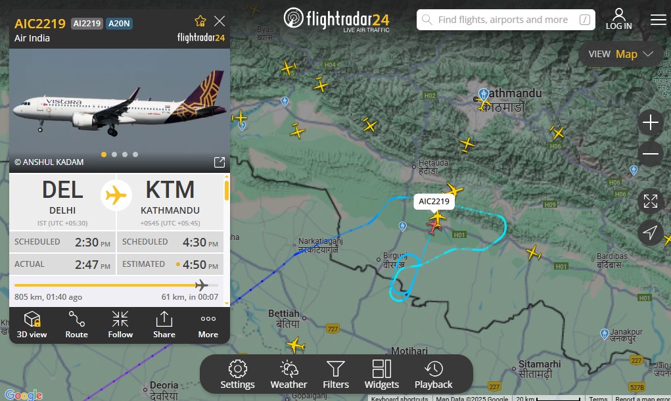Viewport: 671px width, 401px height.
Task: Open the More options menu
Action: pos(208,325)
